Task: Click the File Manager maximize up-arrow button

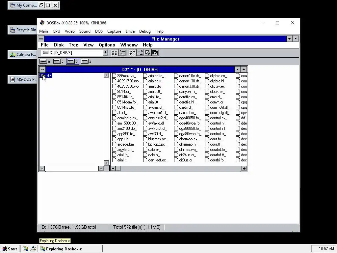Action: pyautogui.click(x=296, y=39)
